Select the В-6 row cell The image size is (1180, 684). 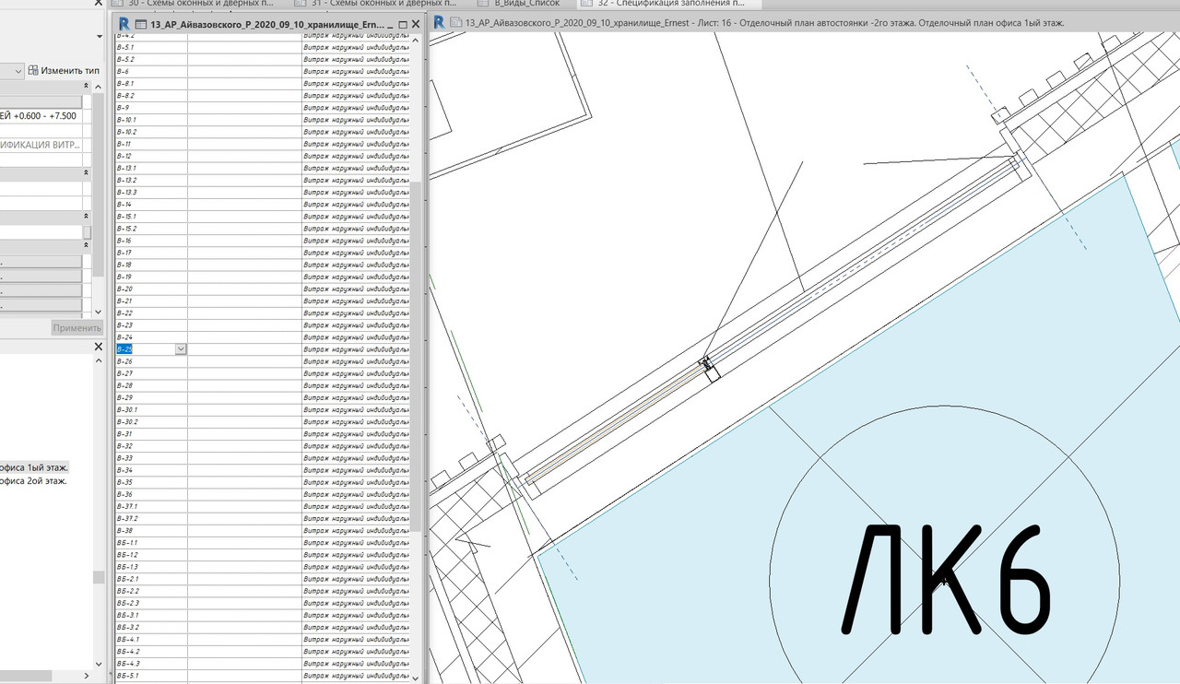[151, 71]
